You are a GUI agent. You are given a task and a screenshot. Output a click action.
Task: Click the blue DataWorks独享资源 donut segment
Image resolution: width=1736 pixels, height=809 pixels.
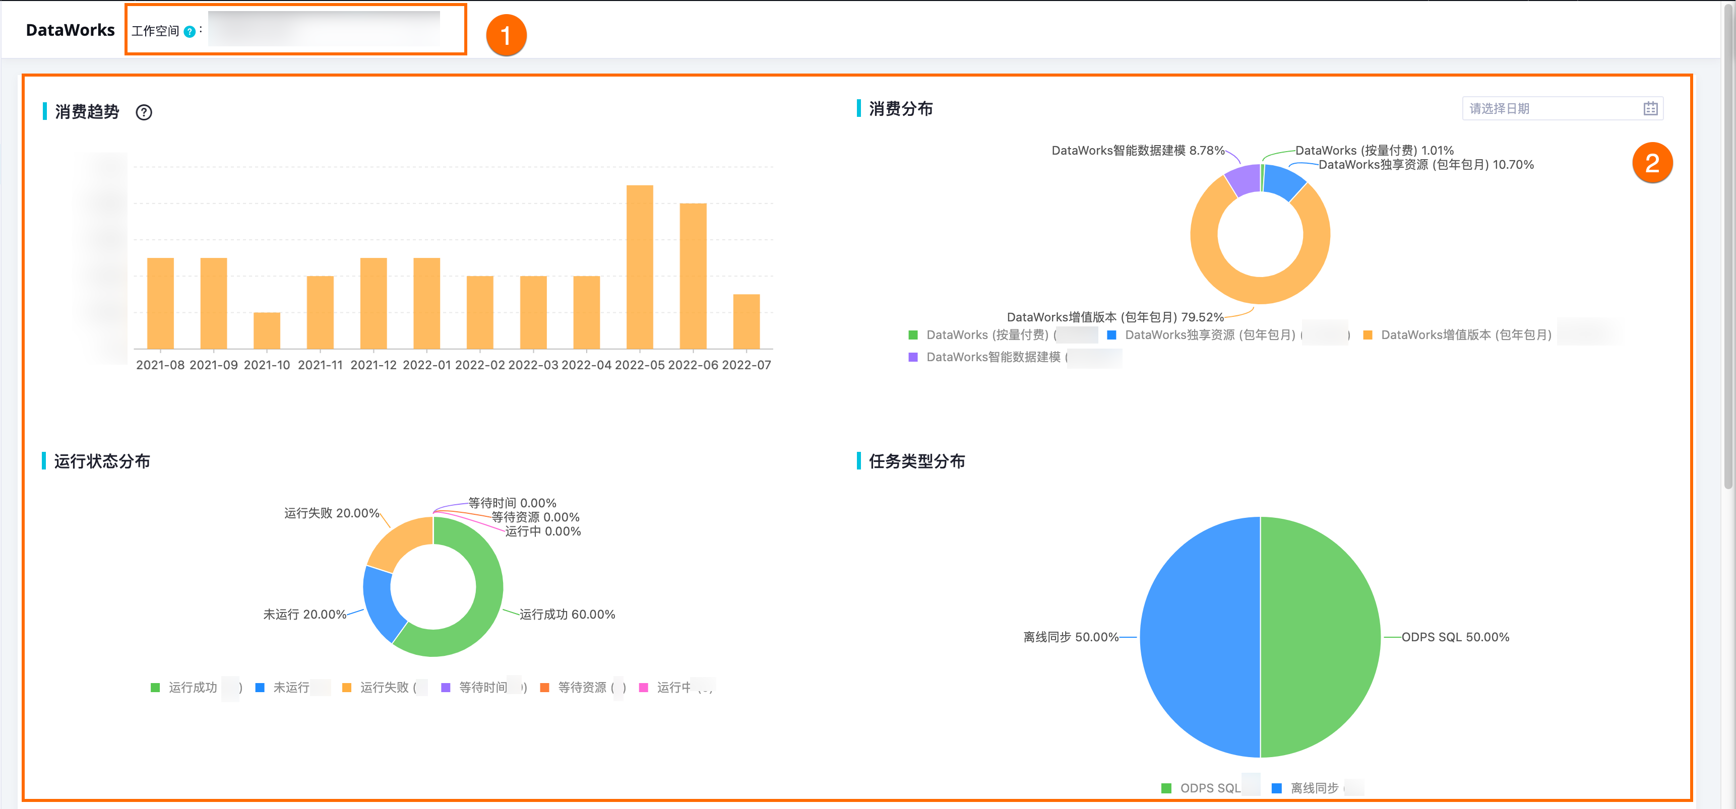click(x=1284, y=180)
